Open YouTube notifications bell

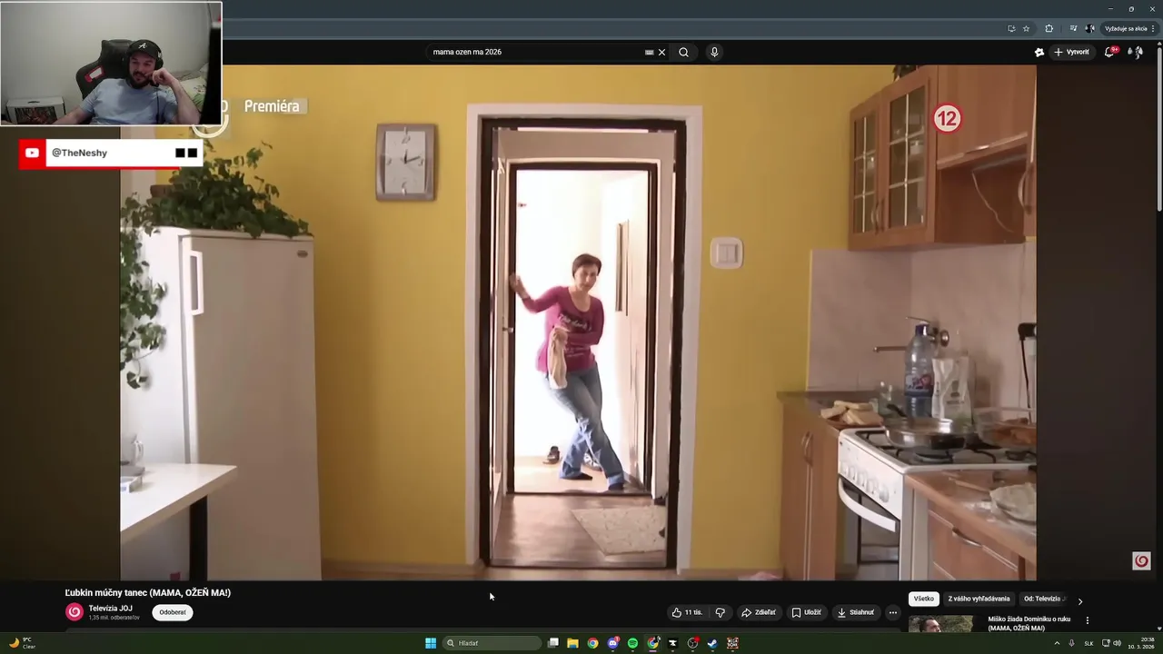tap(1109, 52)
